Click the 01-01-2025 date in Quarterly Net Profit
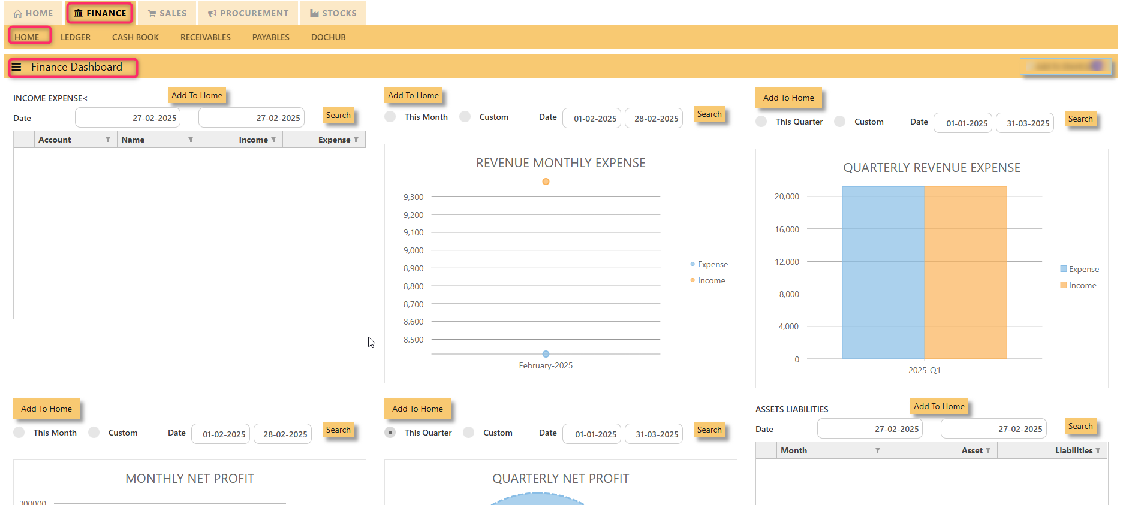The width and height of the screenshot is (1126, 505). pos(592,434)
